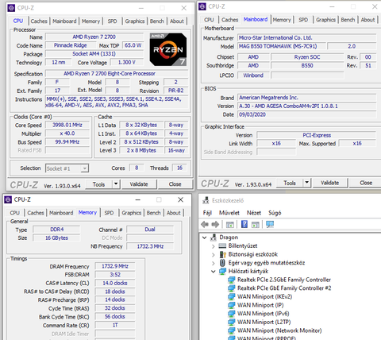Open the properties pane toolbar icon in Eszközkezelő
The height and width of the screenshot is (340, 381).
tap(229, 225)
